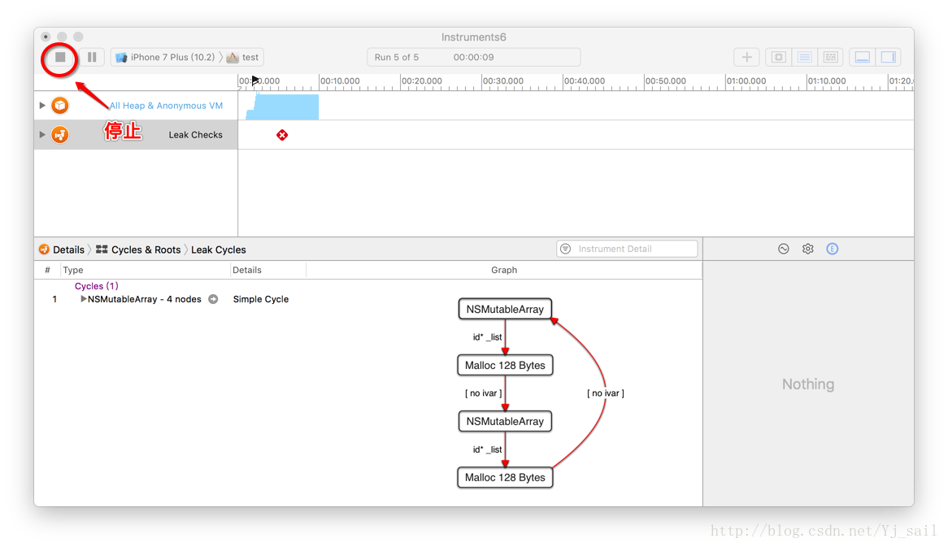Click the Graph column header
Screen dimensions: 948x547
pyautogui.click(x=504, y=270)
